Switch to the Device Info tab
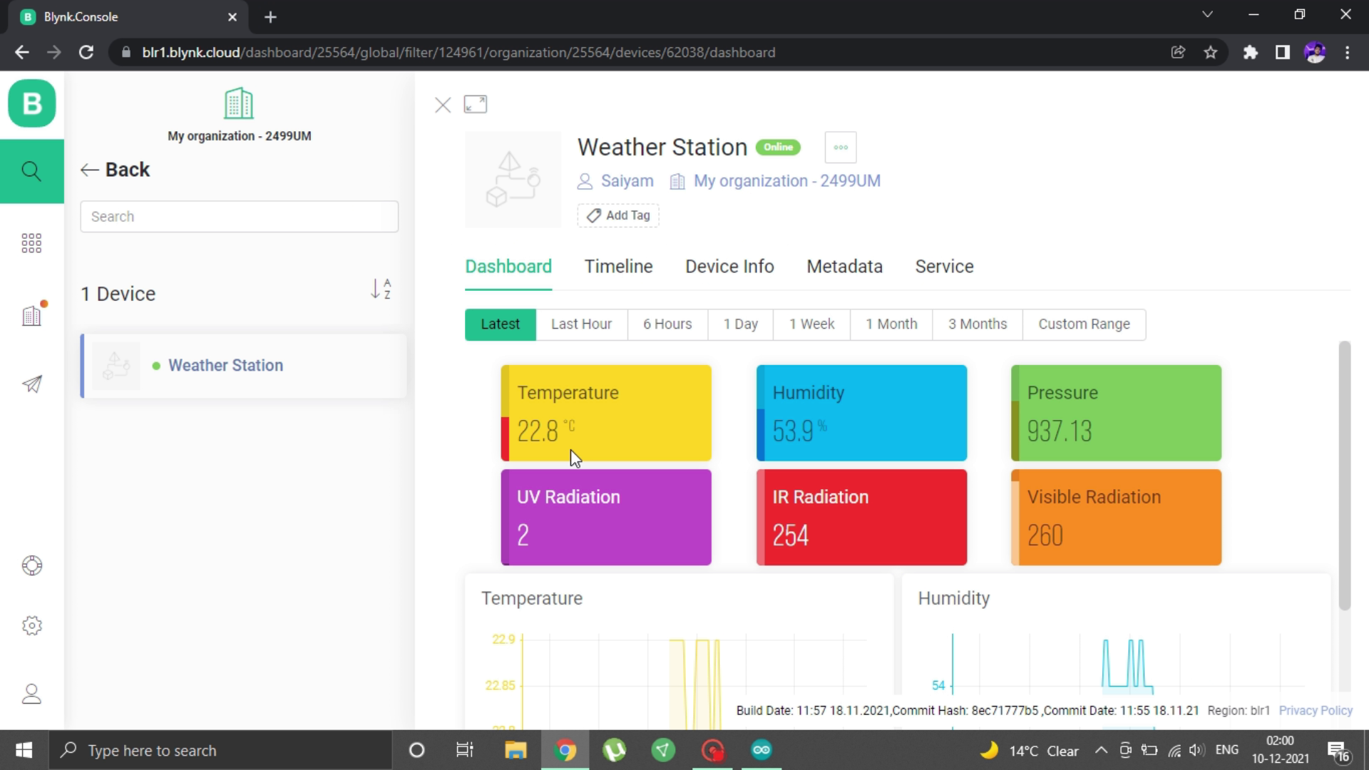The image size is (1369, 770). tap(729, 267)
